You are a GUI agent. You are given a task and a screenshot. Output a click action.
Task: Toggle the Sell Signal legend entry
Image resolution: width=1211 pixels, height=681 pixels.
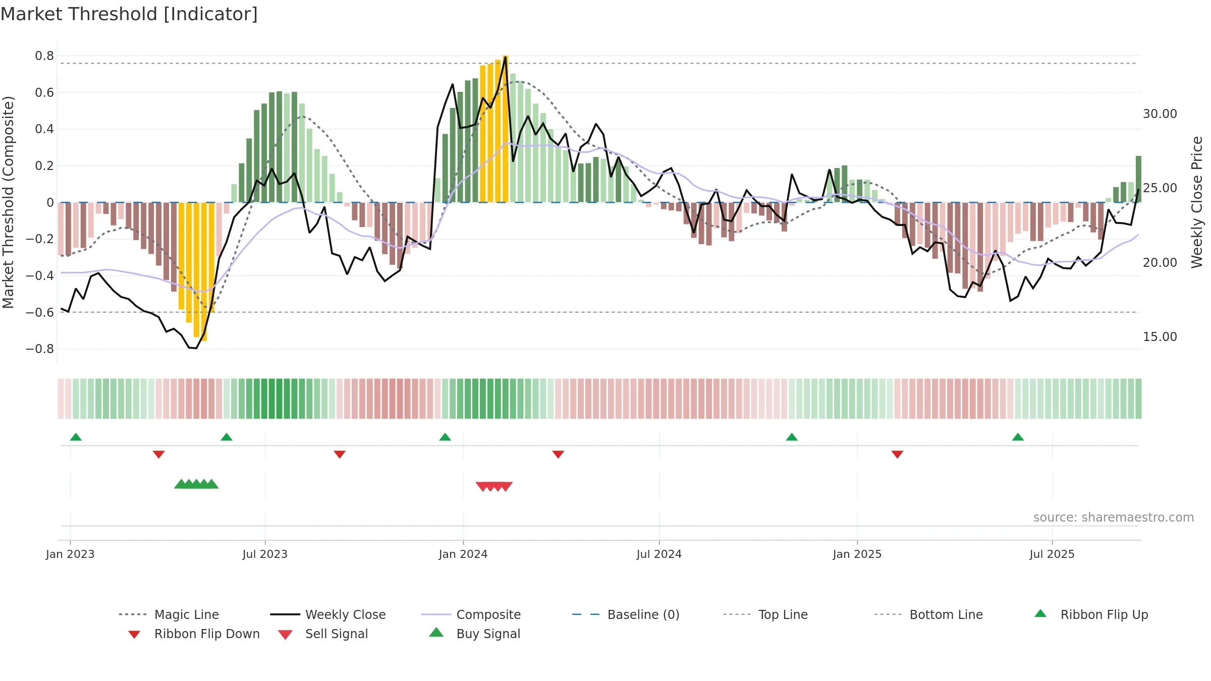click(x=323, y=634)
